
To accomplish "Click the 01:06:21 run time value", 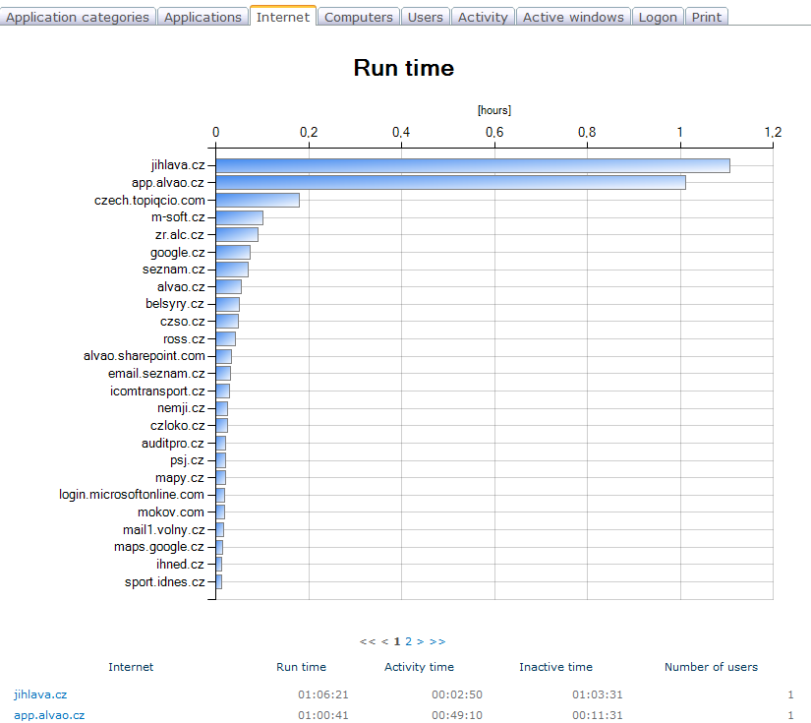I will click(x=323, y=694).
